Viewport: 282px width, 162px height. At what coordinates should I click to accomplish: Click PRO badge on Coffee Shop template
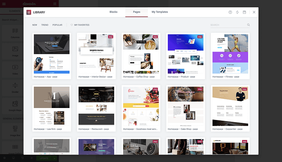click(155, 37)
